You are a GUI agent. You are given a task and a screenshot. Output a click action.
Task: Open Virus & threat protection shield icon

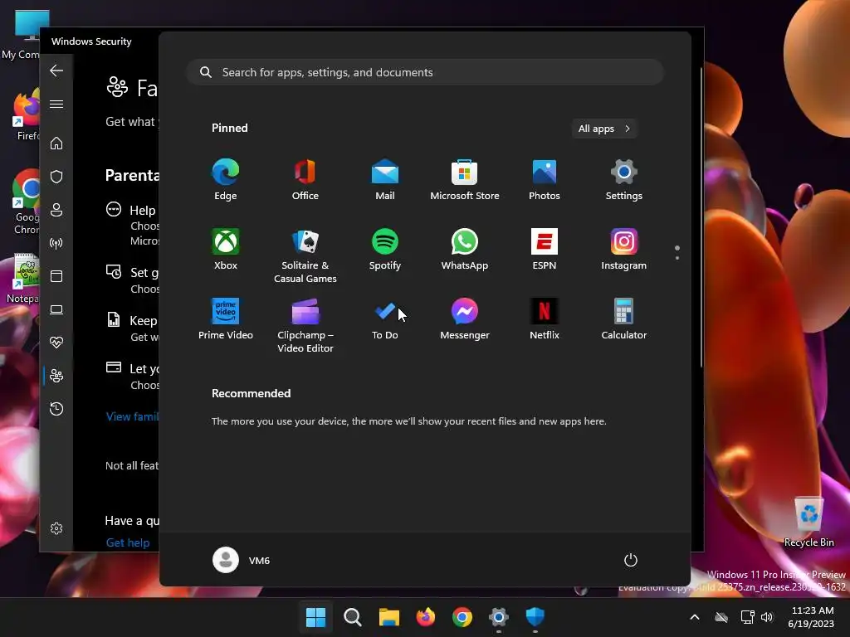tap(56, 177)
